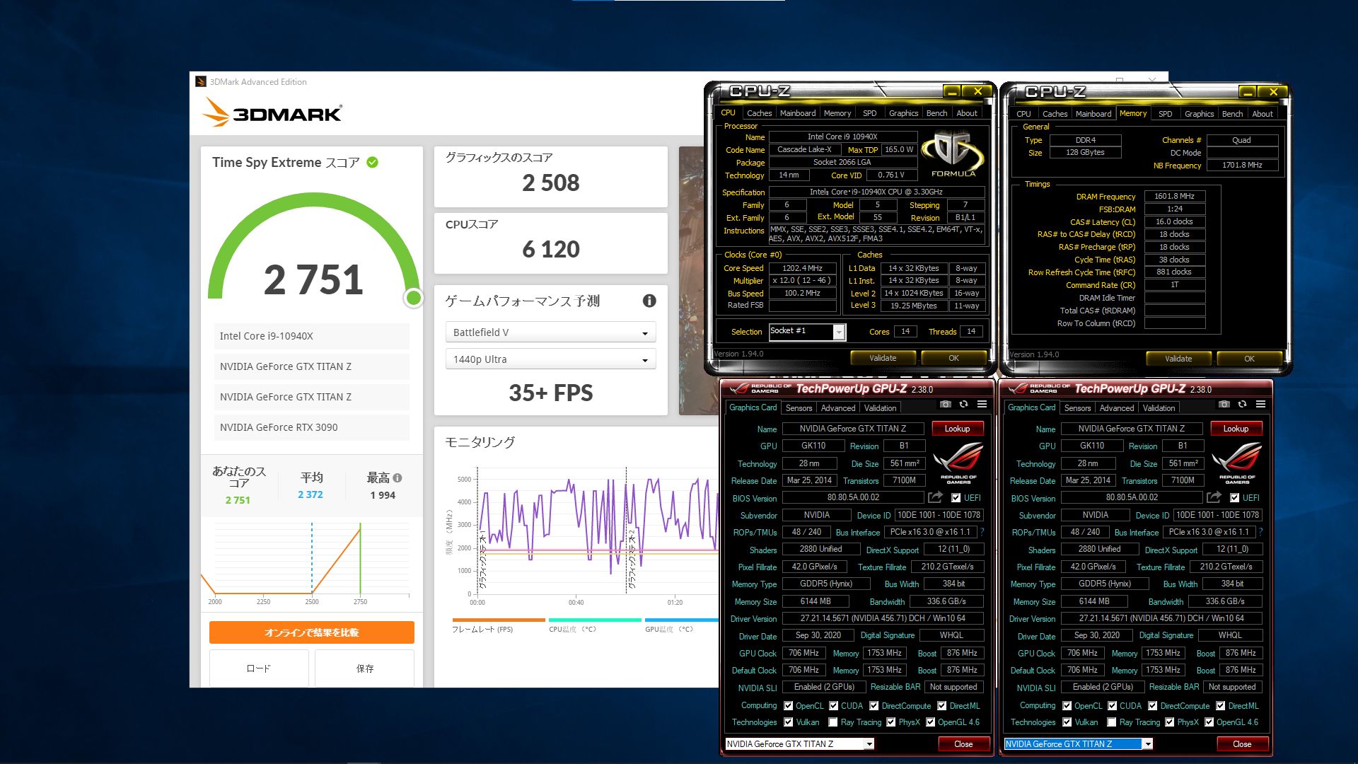1358x764 pixels.
Task: Click Lookup button in left GPU-Z
Action: click(x=957, y=429)
